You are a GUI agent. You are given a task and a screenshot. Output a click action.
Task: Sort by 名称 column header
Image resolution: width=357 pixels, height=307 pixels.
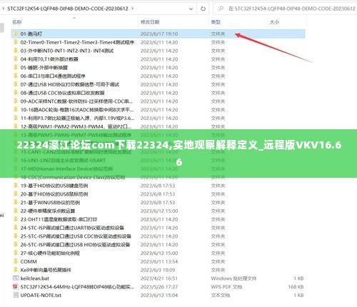pos(16,22)
